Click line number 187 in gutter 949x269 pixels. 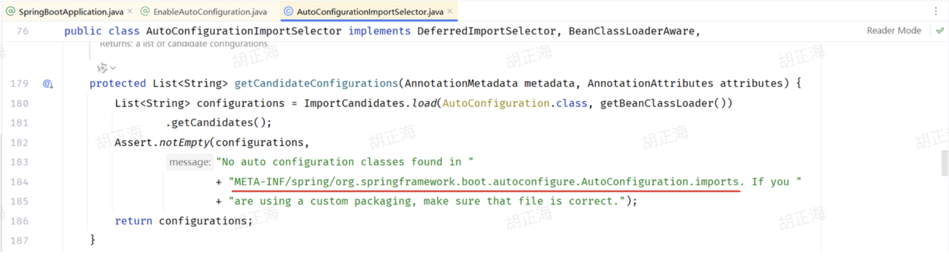tap(19, 240)
